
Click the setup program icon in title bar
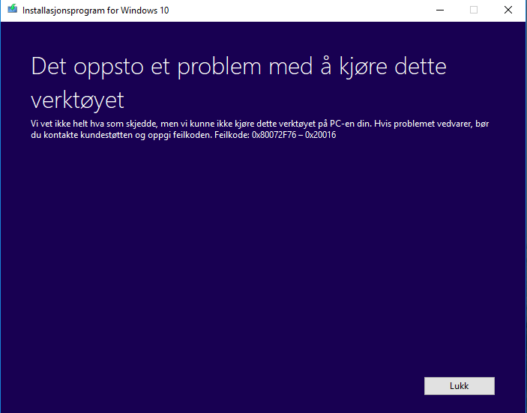(x=13, y=9)
